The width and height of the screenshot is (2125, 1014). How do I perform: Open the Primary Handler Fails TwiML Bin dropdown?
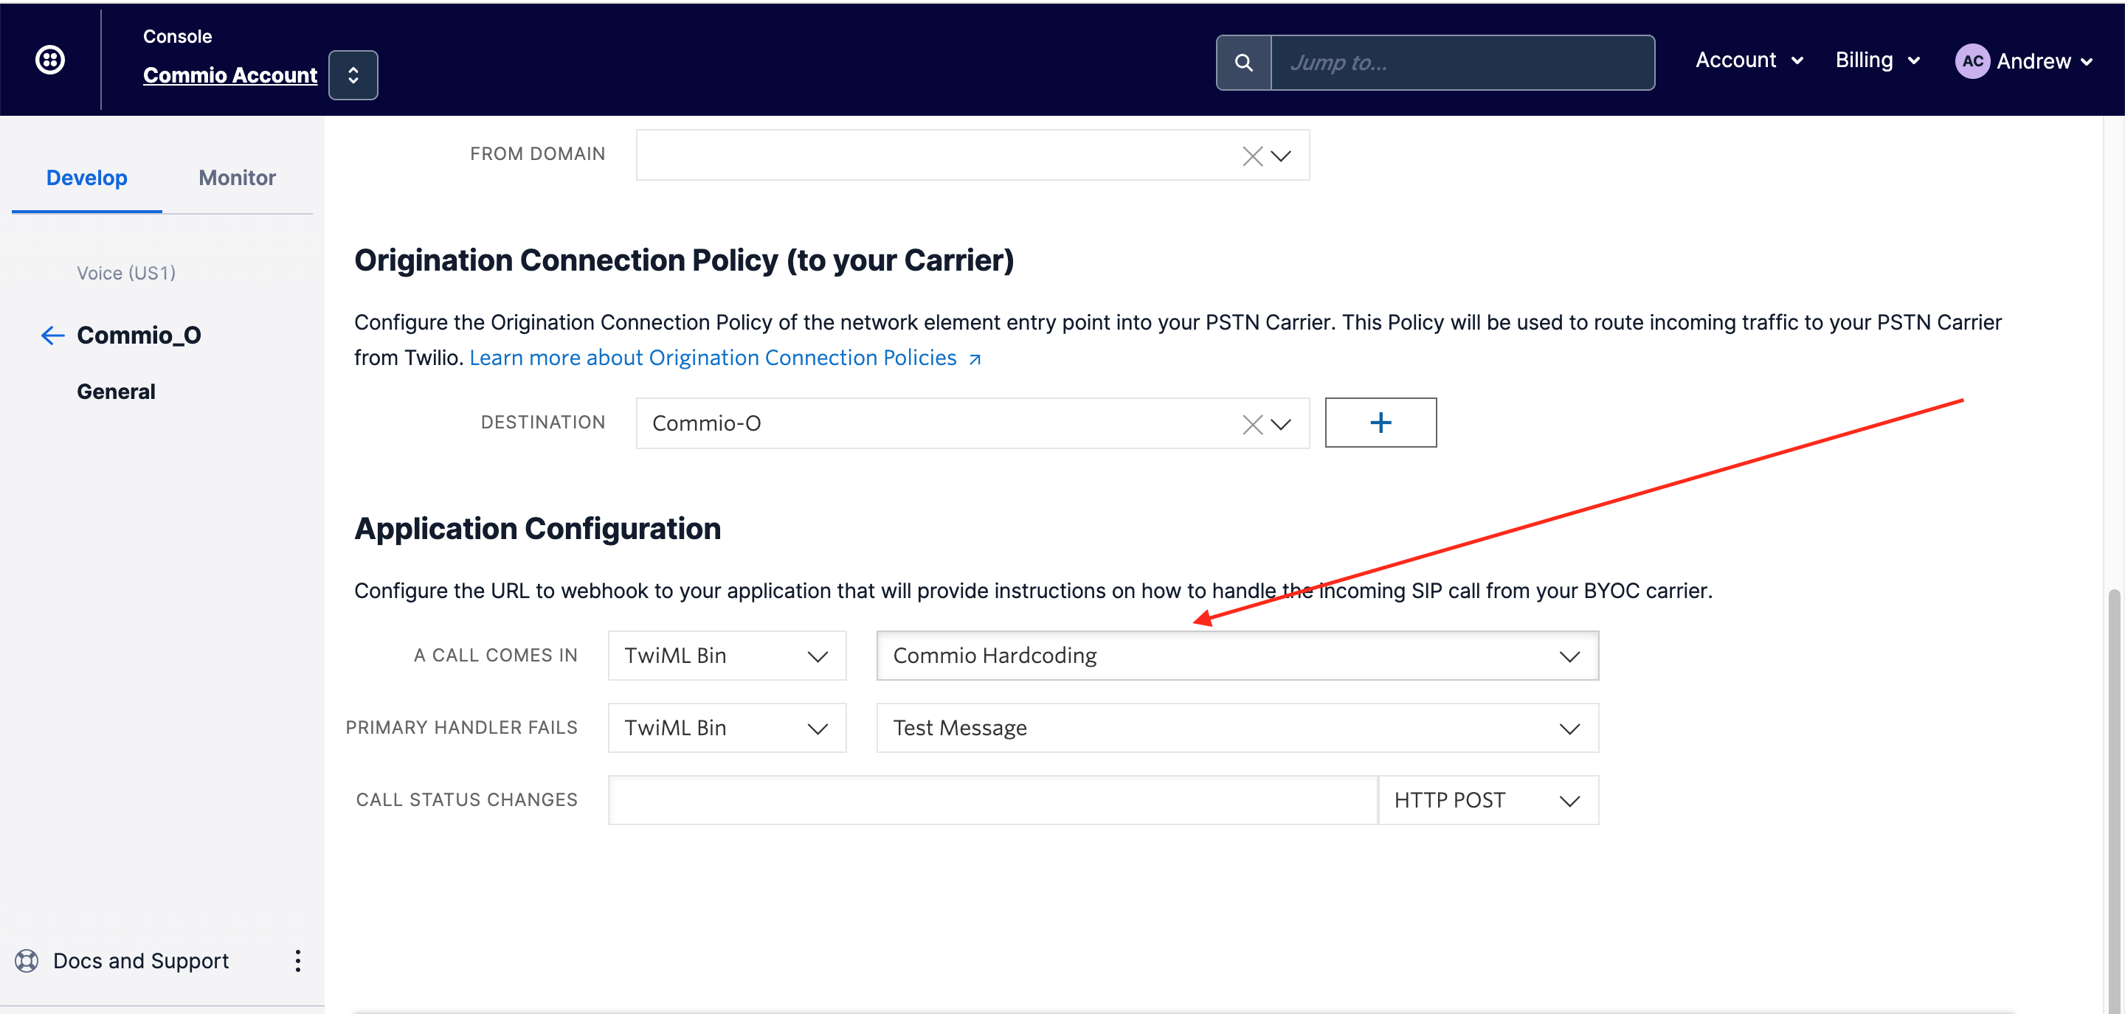tap(727, 728)
